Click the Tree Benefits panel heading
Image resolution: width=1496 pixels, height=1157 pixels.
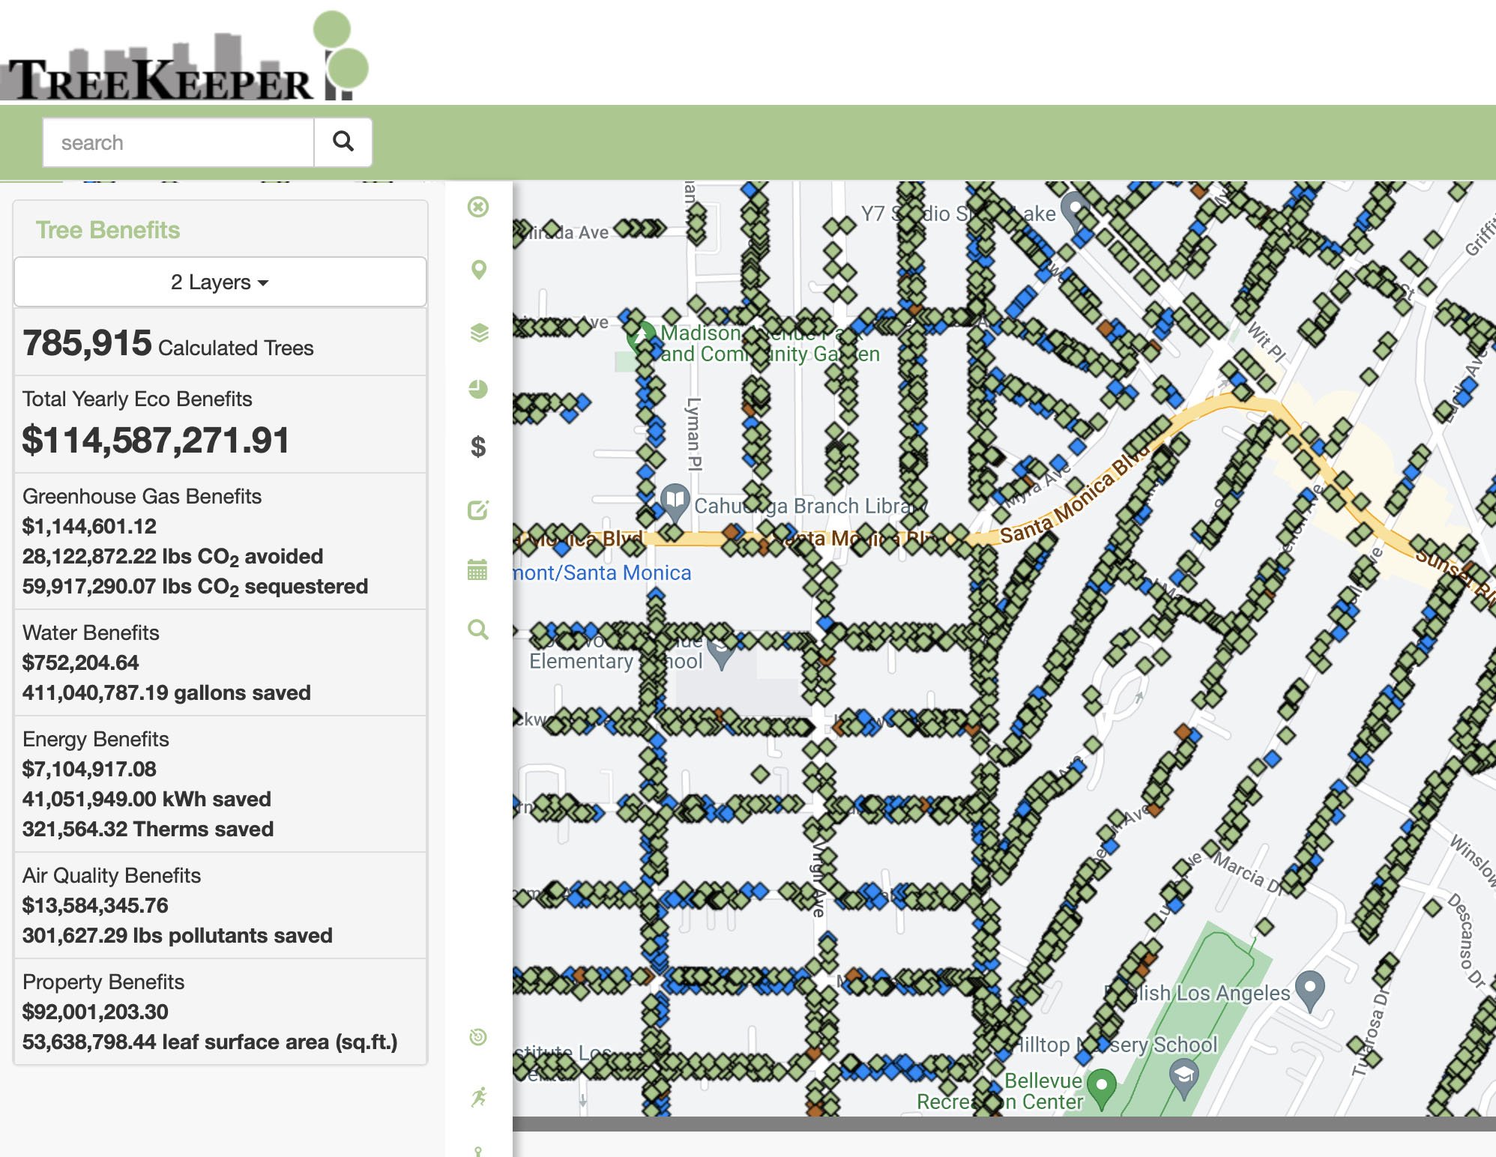[108, 230]
